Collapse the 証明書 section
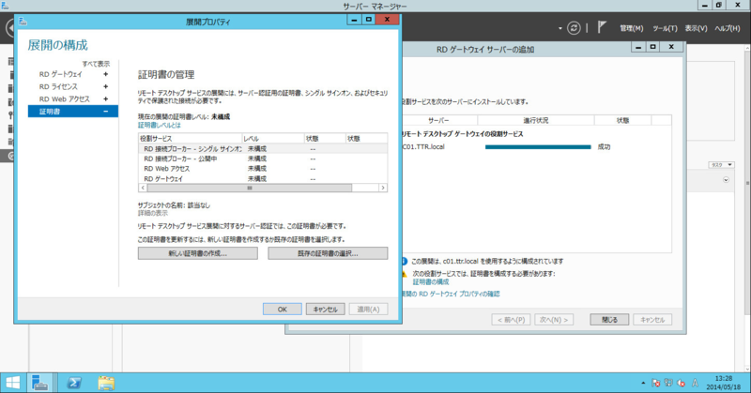 [x=105, y=112]
